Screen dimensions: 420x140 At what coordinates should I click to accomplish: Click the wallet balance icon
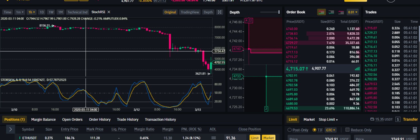[372, 120]
